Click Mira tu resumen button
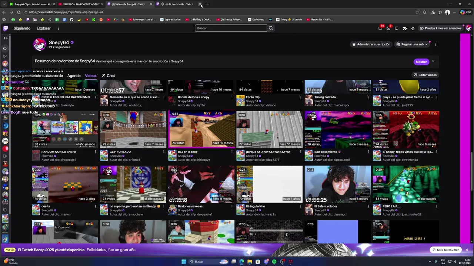This screenshot has width=474, height=266. pyautogui.click(x=445, y=250)
